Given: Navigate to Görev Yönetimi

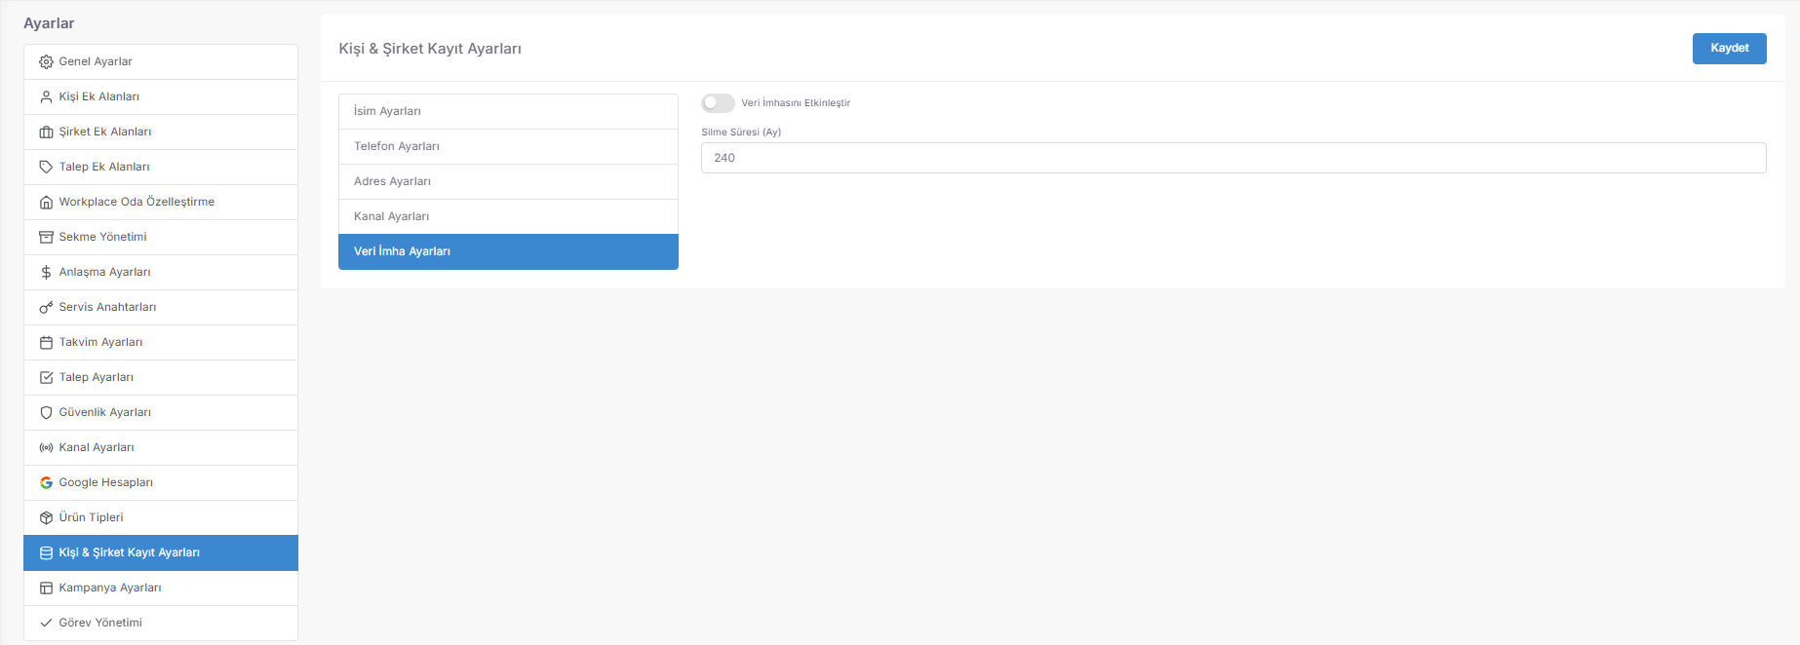Looking at the screenshot, I should click(161, 623).
